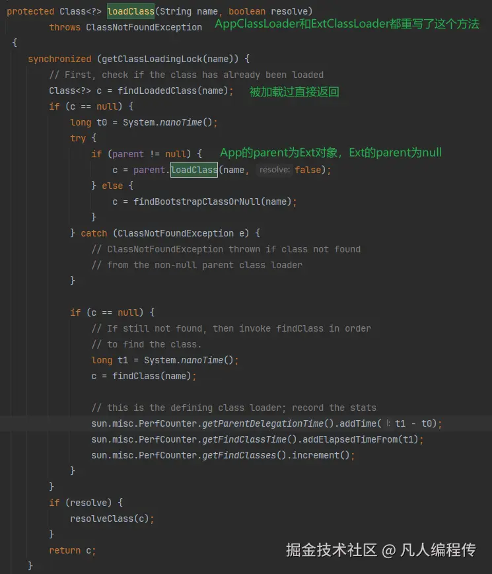Click the variable t0 declaration
Viewport: 492px width, 574px height.
tap(102, 122)
